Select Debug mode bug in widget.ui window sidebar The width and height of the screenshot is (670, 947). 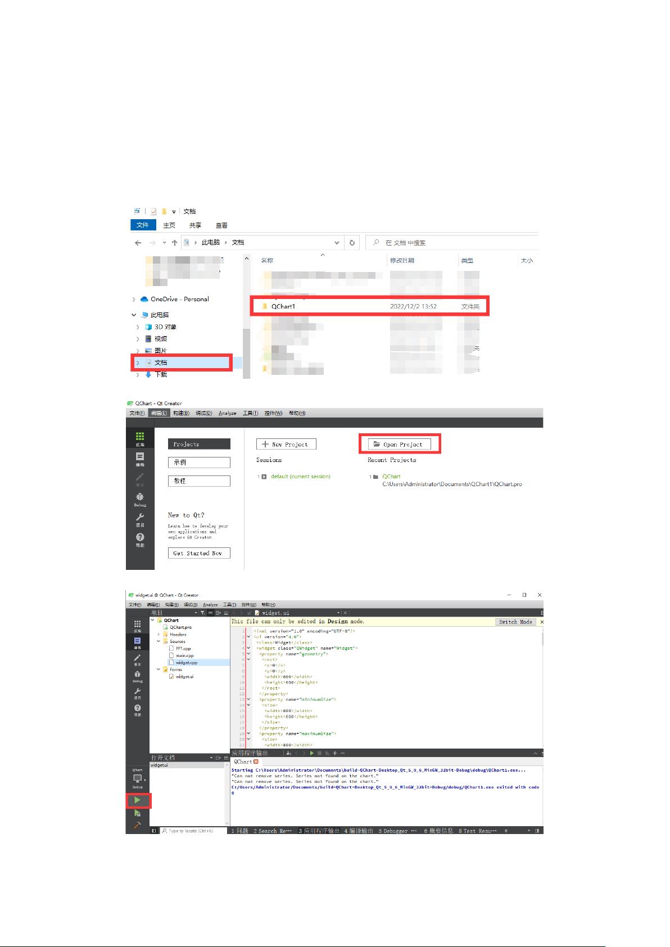pyautogui.click(x=138, y=676)
